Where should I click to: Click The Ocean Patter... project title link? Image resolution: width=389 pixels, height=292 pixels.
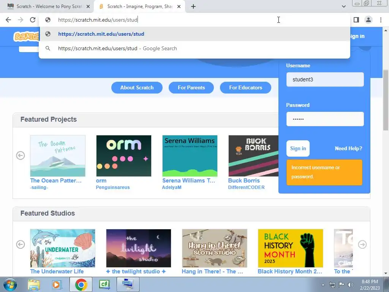(x=56, y=181)
